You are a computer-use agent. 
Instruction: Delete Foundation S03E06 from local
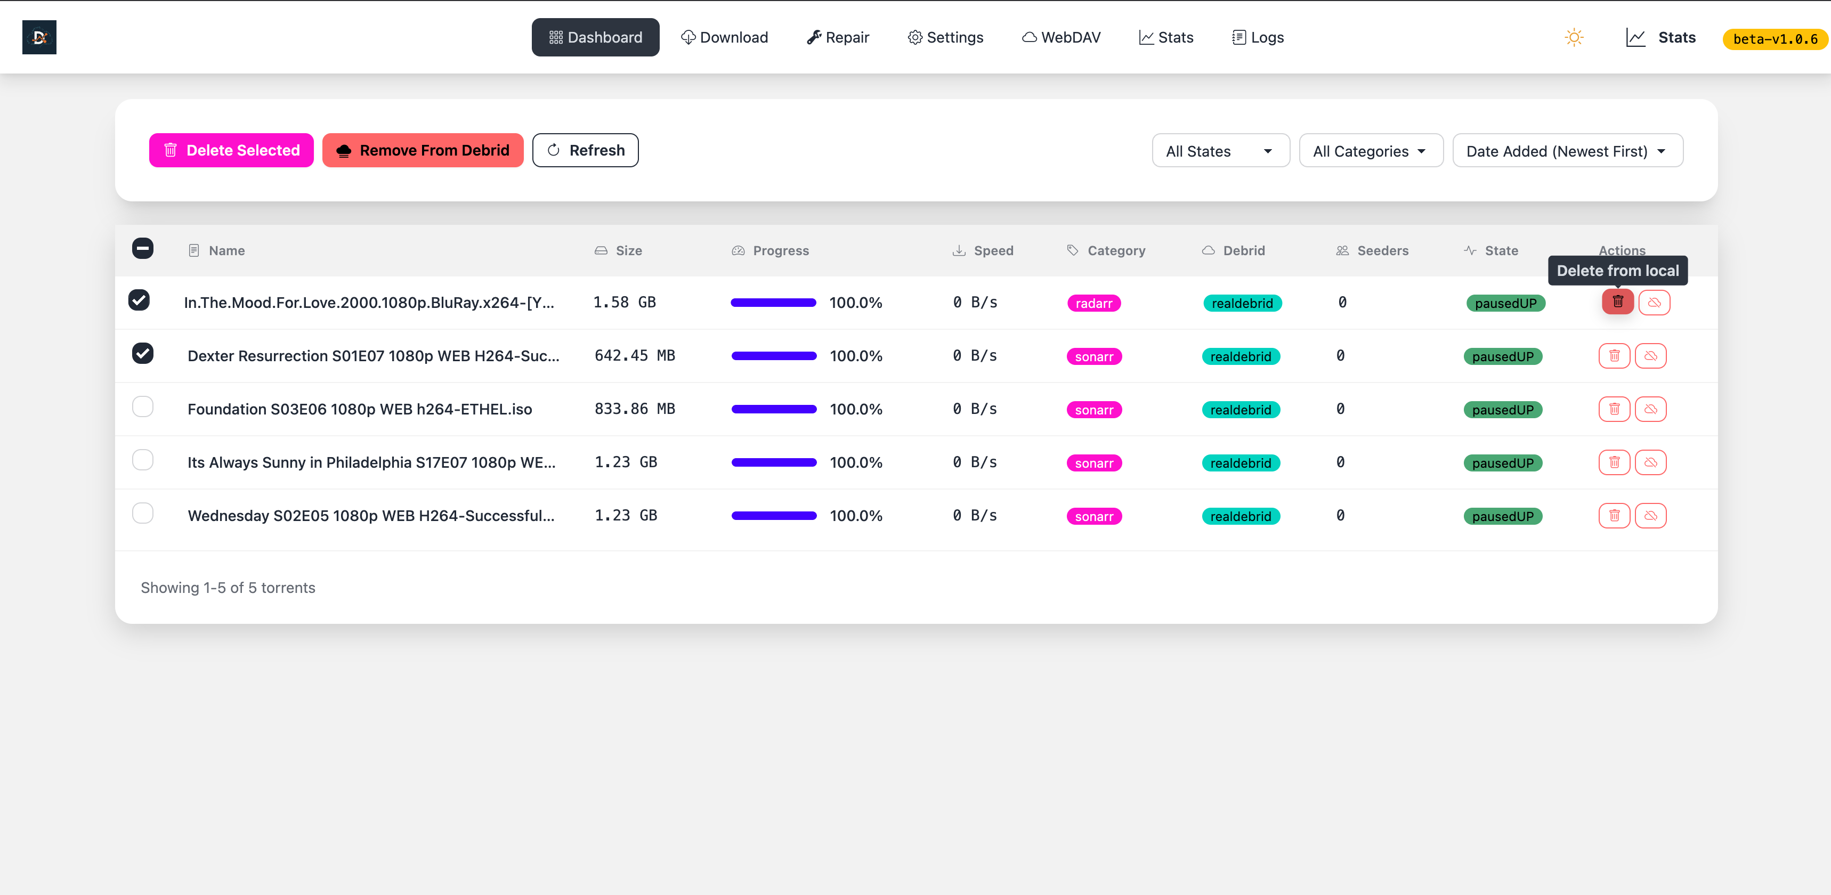coord(1614,409)
